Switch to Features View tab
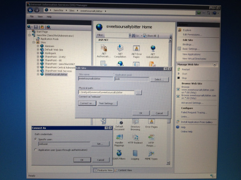Image resolution: width=241 pixels, height=180 pixels. pyautogui.click(x=103, y=170)
